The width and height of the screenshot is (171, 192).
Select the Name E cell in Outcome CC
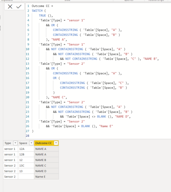(46, 177)
